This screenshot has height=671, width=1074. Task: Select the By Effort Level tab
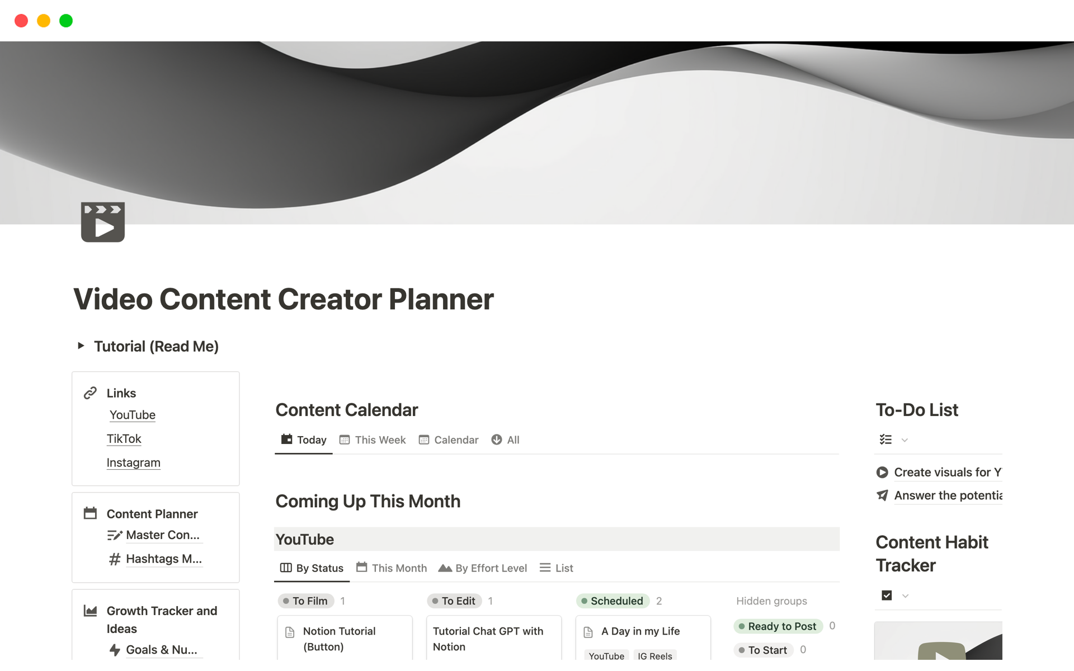click(483, 568)
